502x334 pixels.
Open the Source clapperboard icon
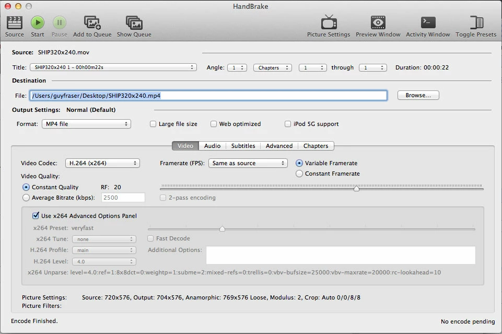coord(15,22)
